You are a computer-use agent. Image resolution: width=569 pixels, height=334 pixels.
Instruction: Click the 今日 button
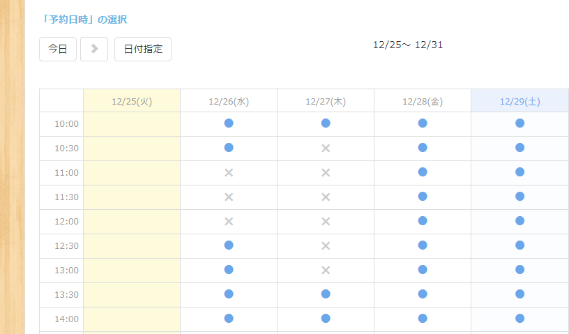click(x=58, y=49)
